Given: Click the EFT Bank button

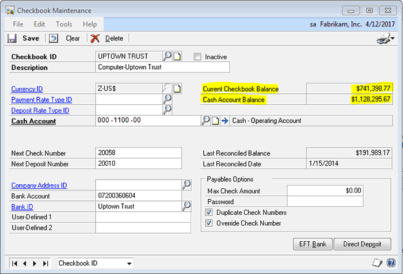Looking at the screenshot, I should coord(313,244).
